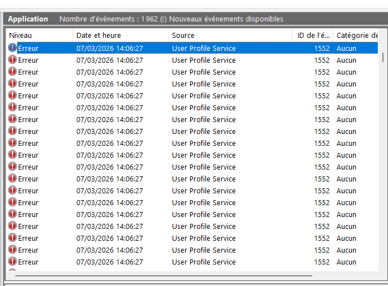
Task: Click User Profile Service in the highlighted row
Action: [204, 49]
